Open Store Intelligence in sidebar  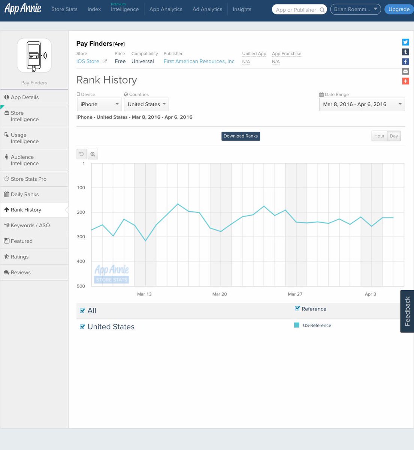pos(34,116)
